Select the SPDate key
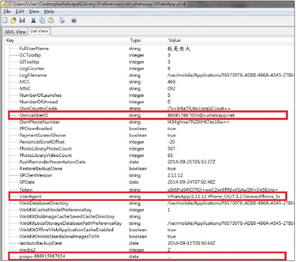 click(27, 182)
